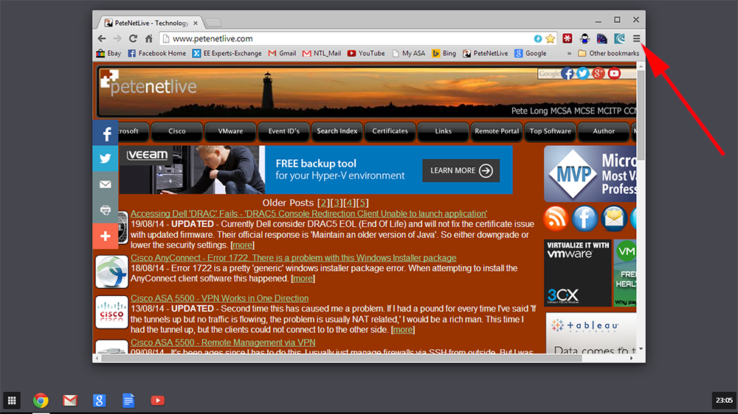Open the red asterisk extension icon
Screen dimensions: 738x414
click(567, 38)
